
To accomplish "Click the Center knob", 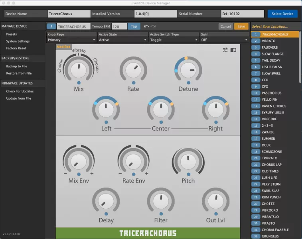I will pos(161,110).
